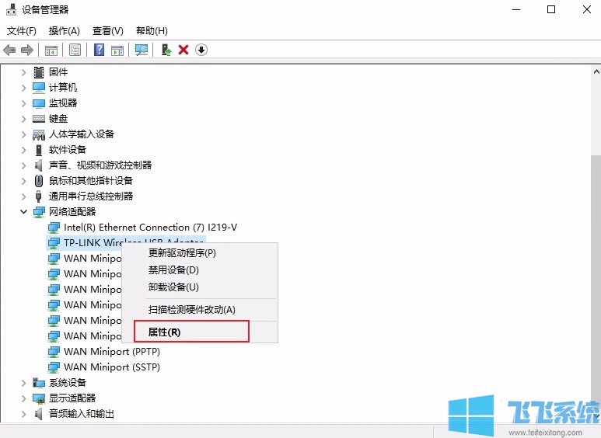Viewport: 601px width, 438px height.
Task: Expand the 鼠标和其他指针设备 category
Action: [x=24, y=181]
